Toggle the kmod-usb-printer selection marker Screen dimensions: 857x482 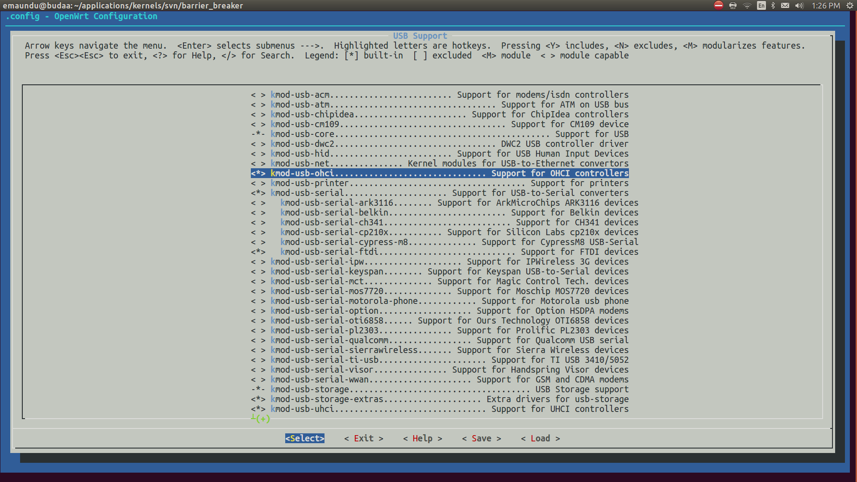pos(258,183)
